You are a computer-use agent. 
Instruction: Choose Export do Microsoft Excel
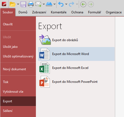[x=76, y=68]
